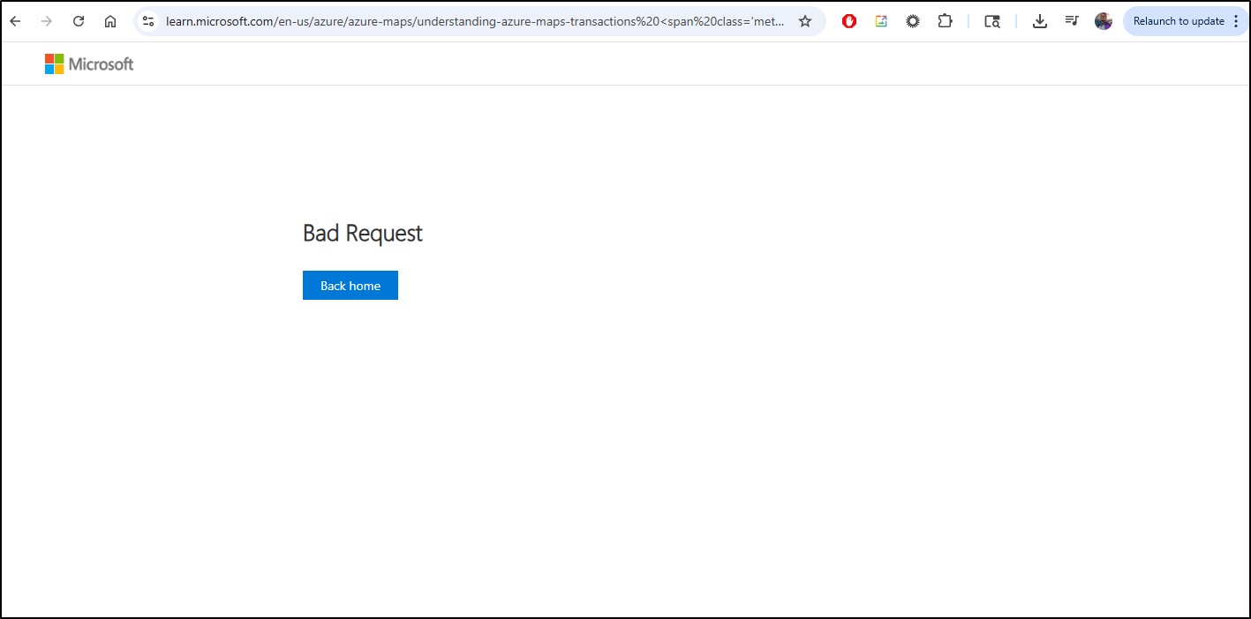1251x619 pixels.
Task: View site information for learn.microsoft.com
Action: point(148,21)
